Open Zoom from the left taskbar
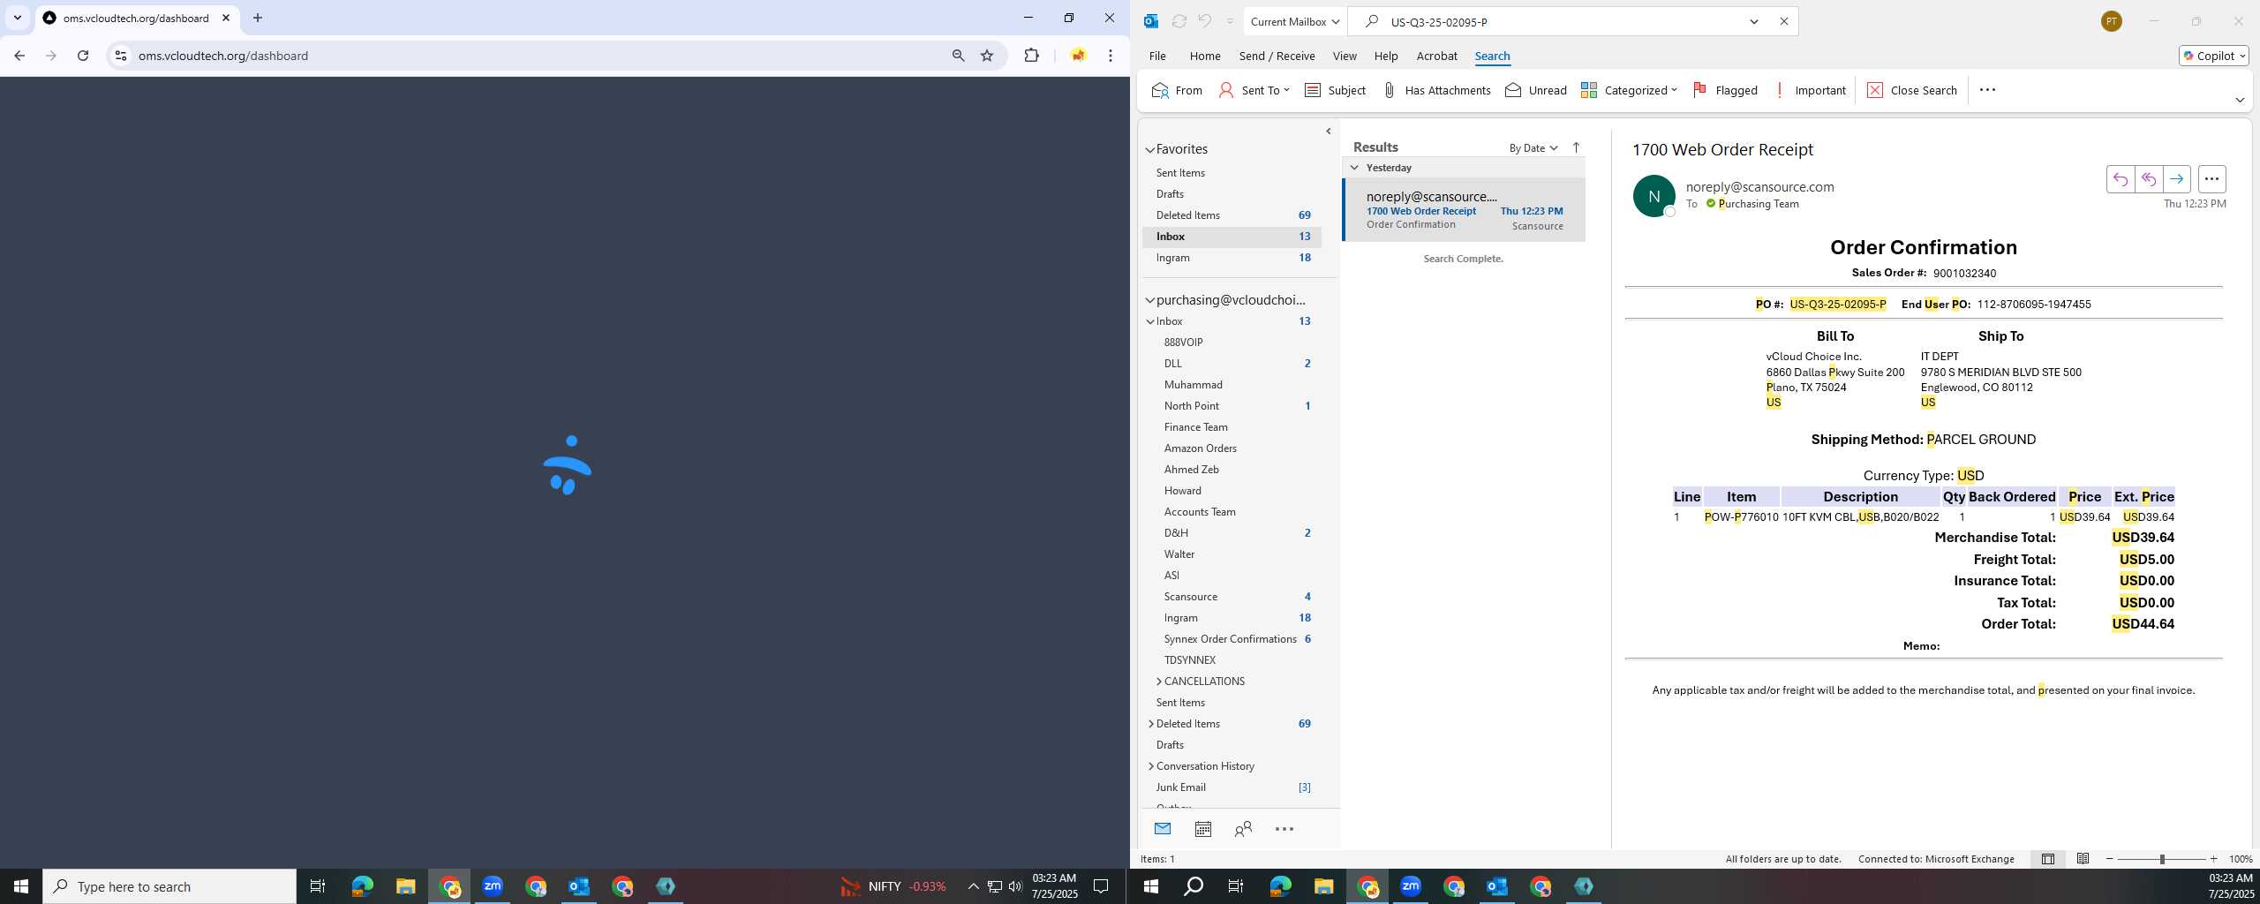The height and width of the screenshot is (904, 2260). (x=493, y=886)
